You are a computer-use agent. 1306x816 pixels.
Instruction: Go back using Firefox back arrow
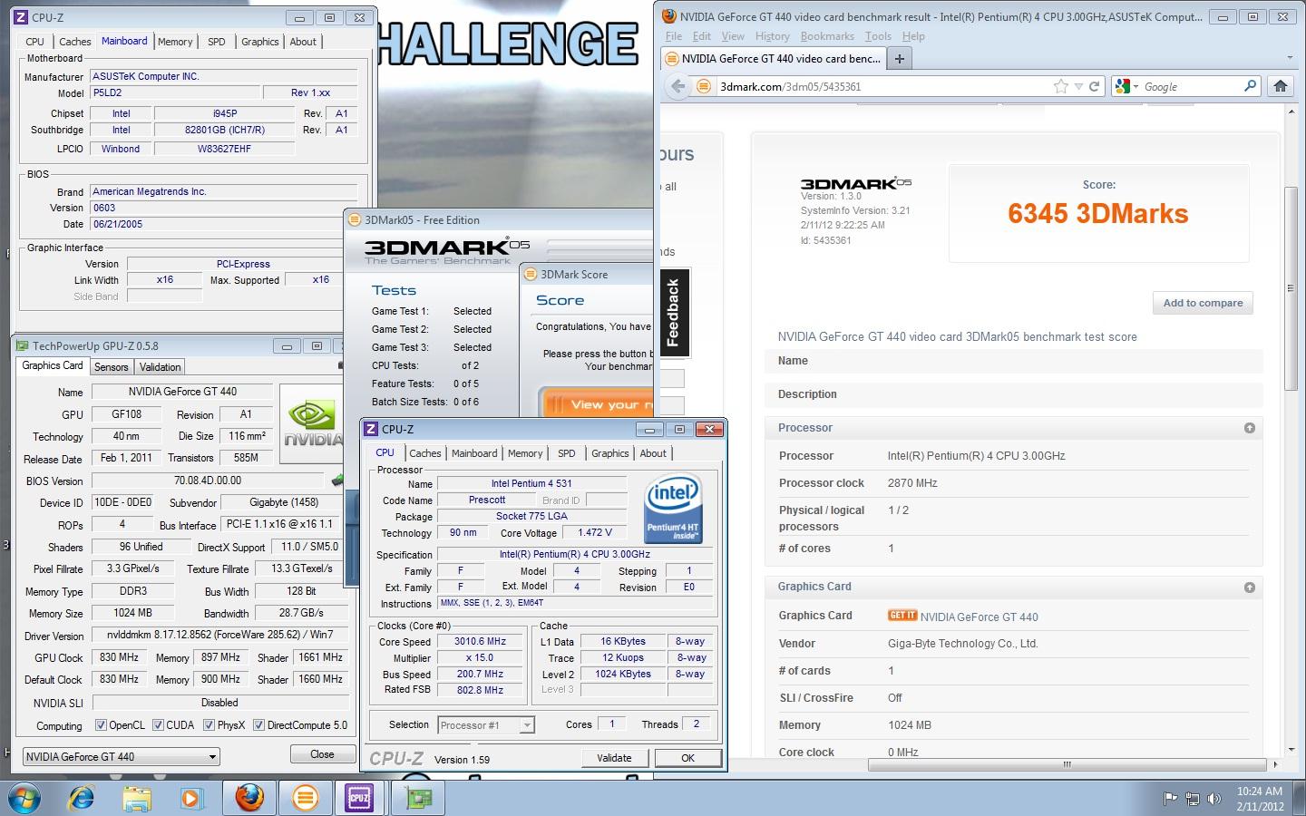[x=677, y=86]
